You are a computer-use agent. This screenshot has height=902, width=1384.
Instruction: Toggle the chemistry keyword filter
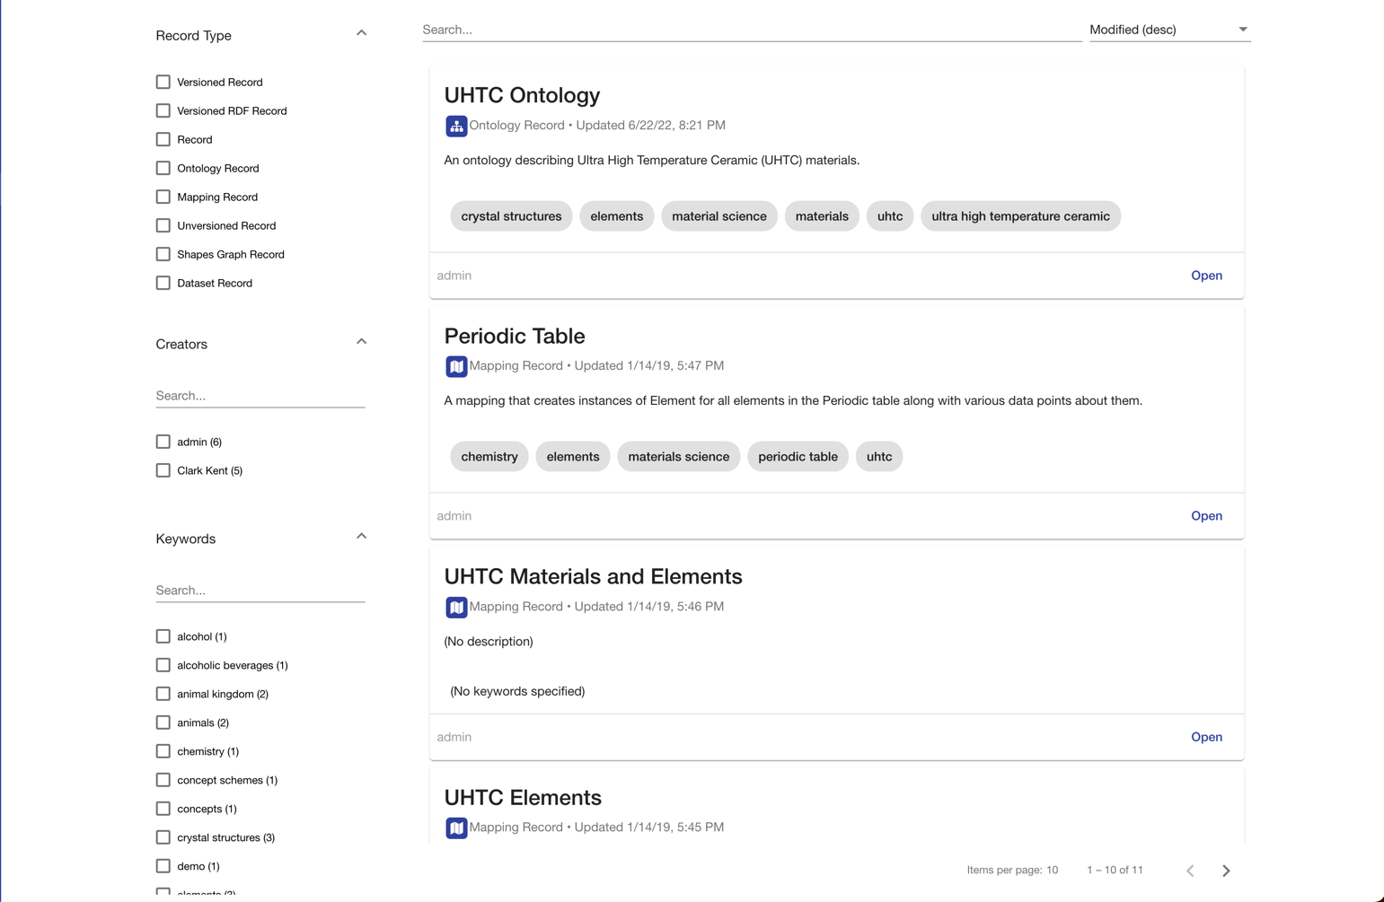tap(163, 751)
